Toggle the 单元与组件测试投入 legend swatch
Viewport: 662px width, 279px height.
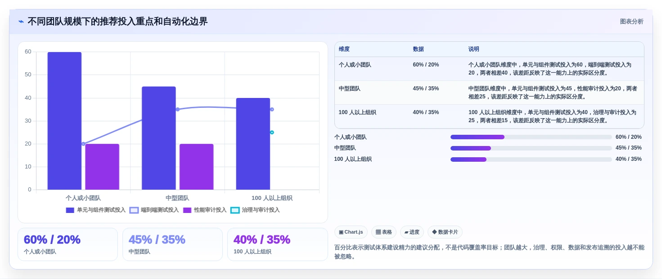(70, 210)
